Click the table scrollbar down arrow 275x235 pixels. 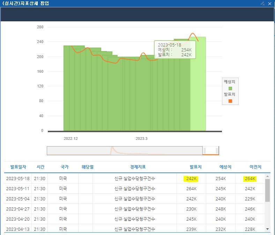267,229
